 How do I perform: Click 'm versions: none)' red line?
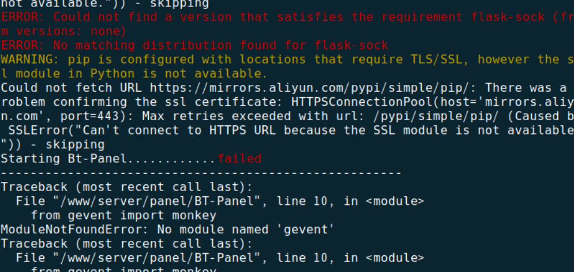point(63,31)
